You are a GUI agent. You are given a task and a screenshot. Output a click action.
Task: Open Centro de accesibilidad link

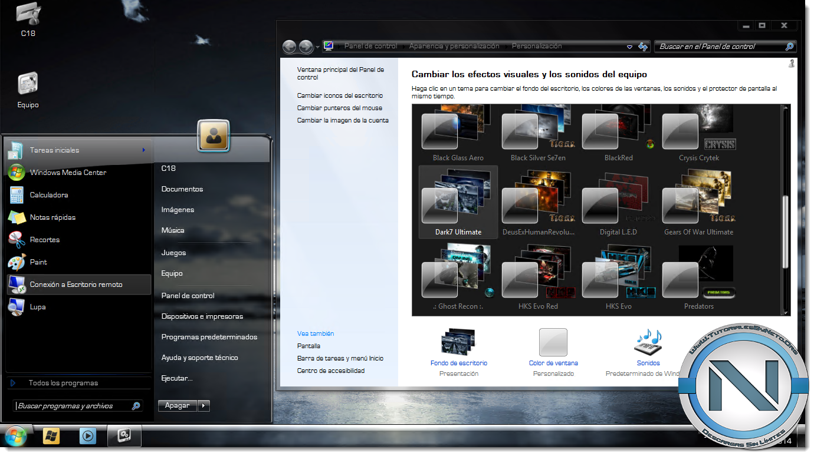(331, 371)
